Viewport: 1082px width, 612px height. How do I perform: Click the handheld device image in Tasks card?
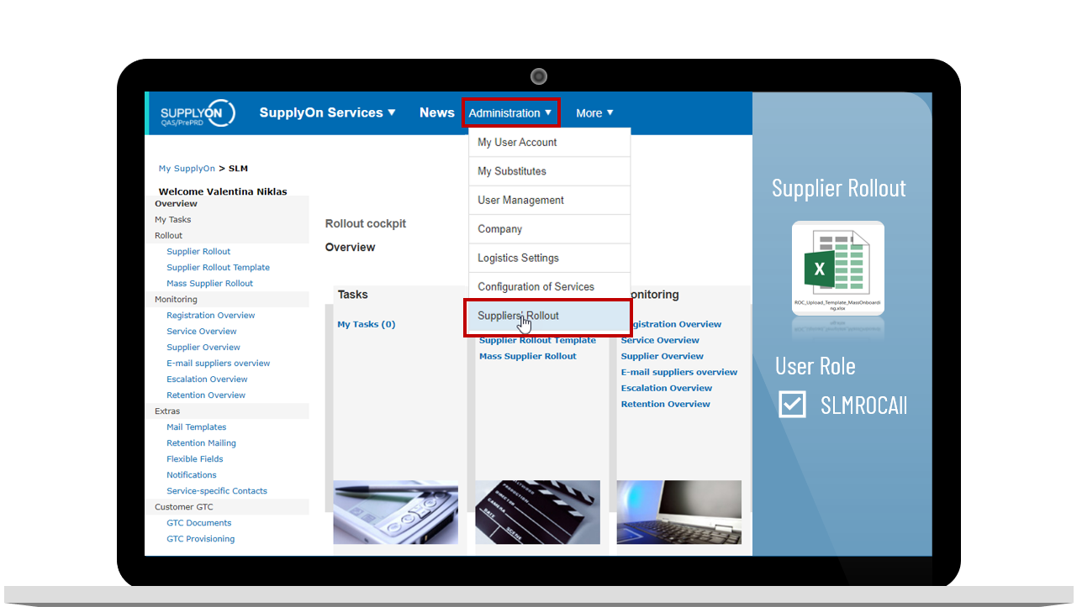click(395, 512)
